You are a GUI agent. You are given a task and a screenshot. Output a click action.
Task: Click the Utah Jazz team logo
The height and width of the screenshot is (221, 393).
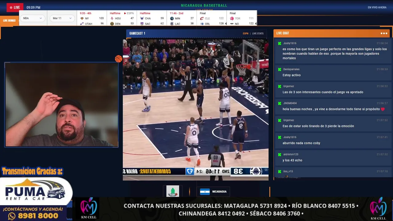[x=82, y=24]
